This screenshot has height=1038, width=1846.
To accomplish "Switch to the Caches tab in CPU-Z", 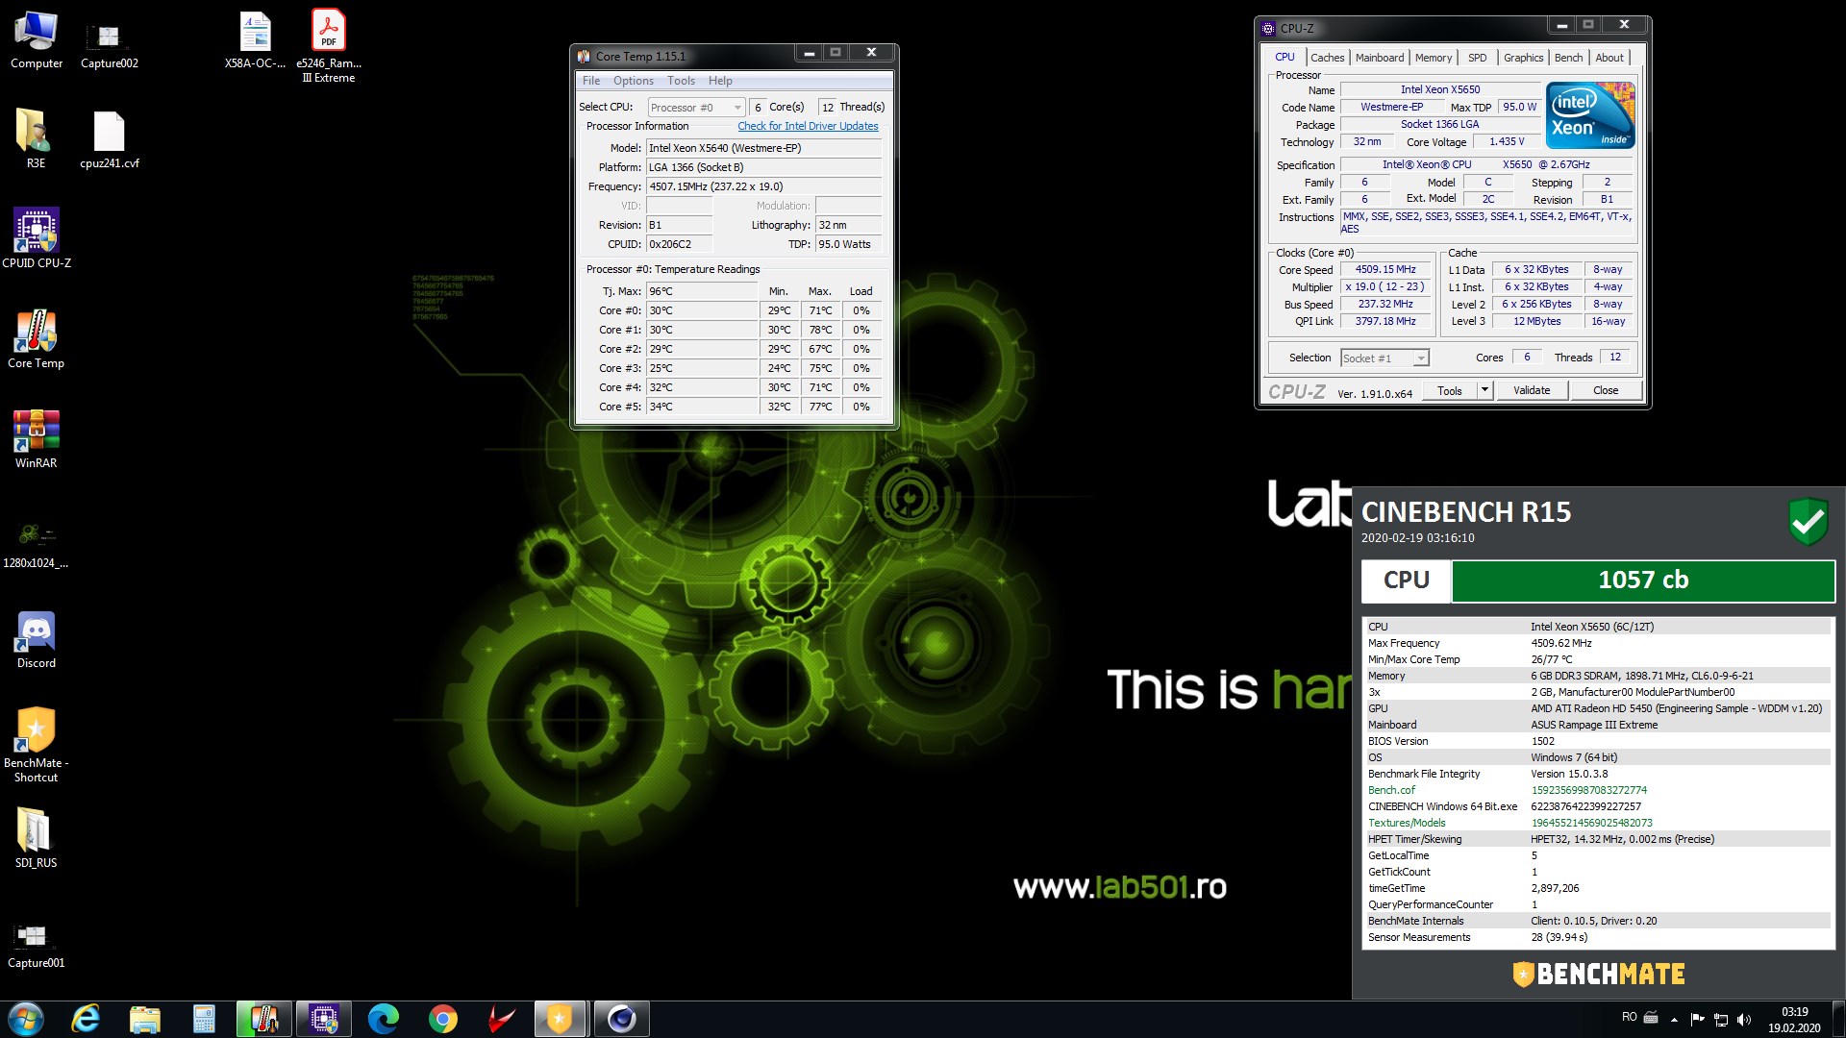I will (1327, 58).
